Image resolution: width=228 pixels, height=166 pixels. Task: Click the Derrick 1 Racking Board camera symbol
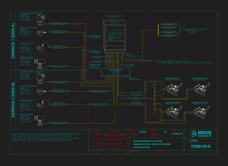pos(41,33)
